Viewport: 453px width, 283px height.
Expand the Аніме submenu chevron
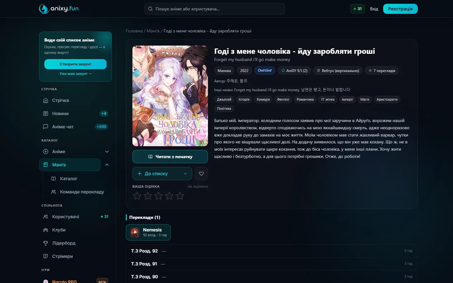(107, 152)
